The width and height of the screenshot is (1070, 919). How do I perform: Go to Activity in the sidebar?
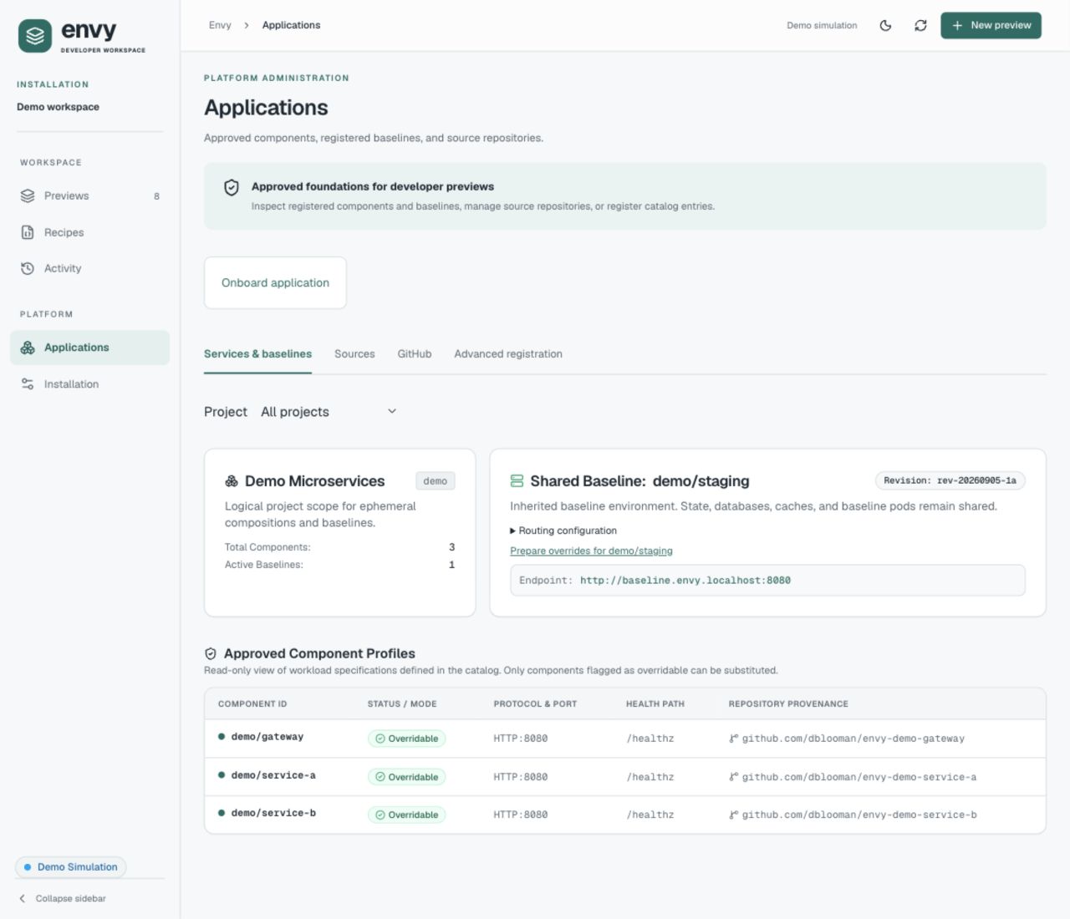pos(89,268)
